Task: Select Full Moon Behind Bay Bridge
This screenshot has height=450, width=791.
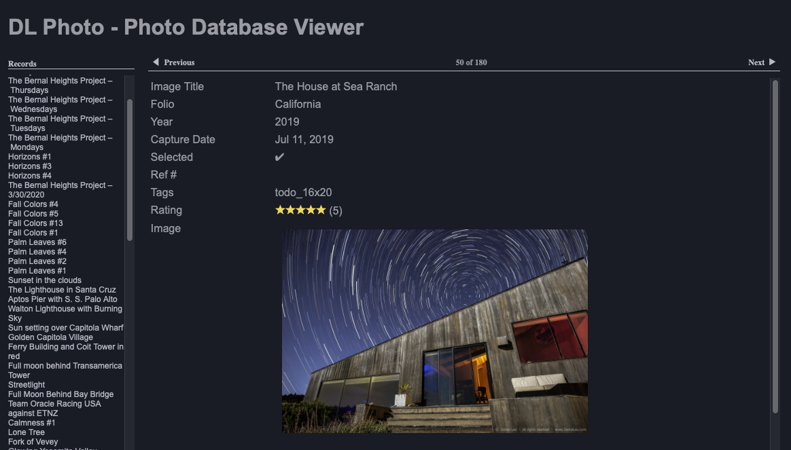Action: [60, 394]
